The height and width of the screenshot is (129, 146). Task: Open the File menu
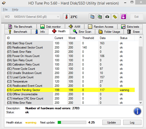(5, 9)
